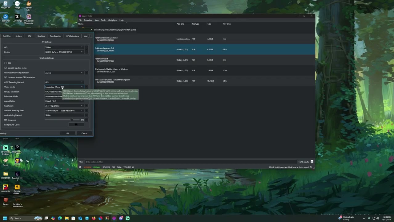Select the Resident Evil 6 desktop icon
Screen dimensions: 394x222
pos(17,176)
